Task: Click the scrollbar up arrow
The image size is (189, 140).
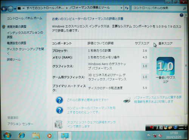Action: coord(186,15)
